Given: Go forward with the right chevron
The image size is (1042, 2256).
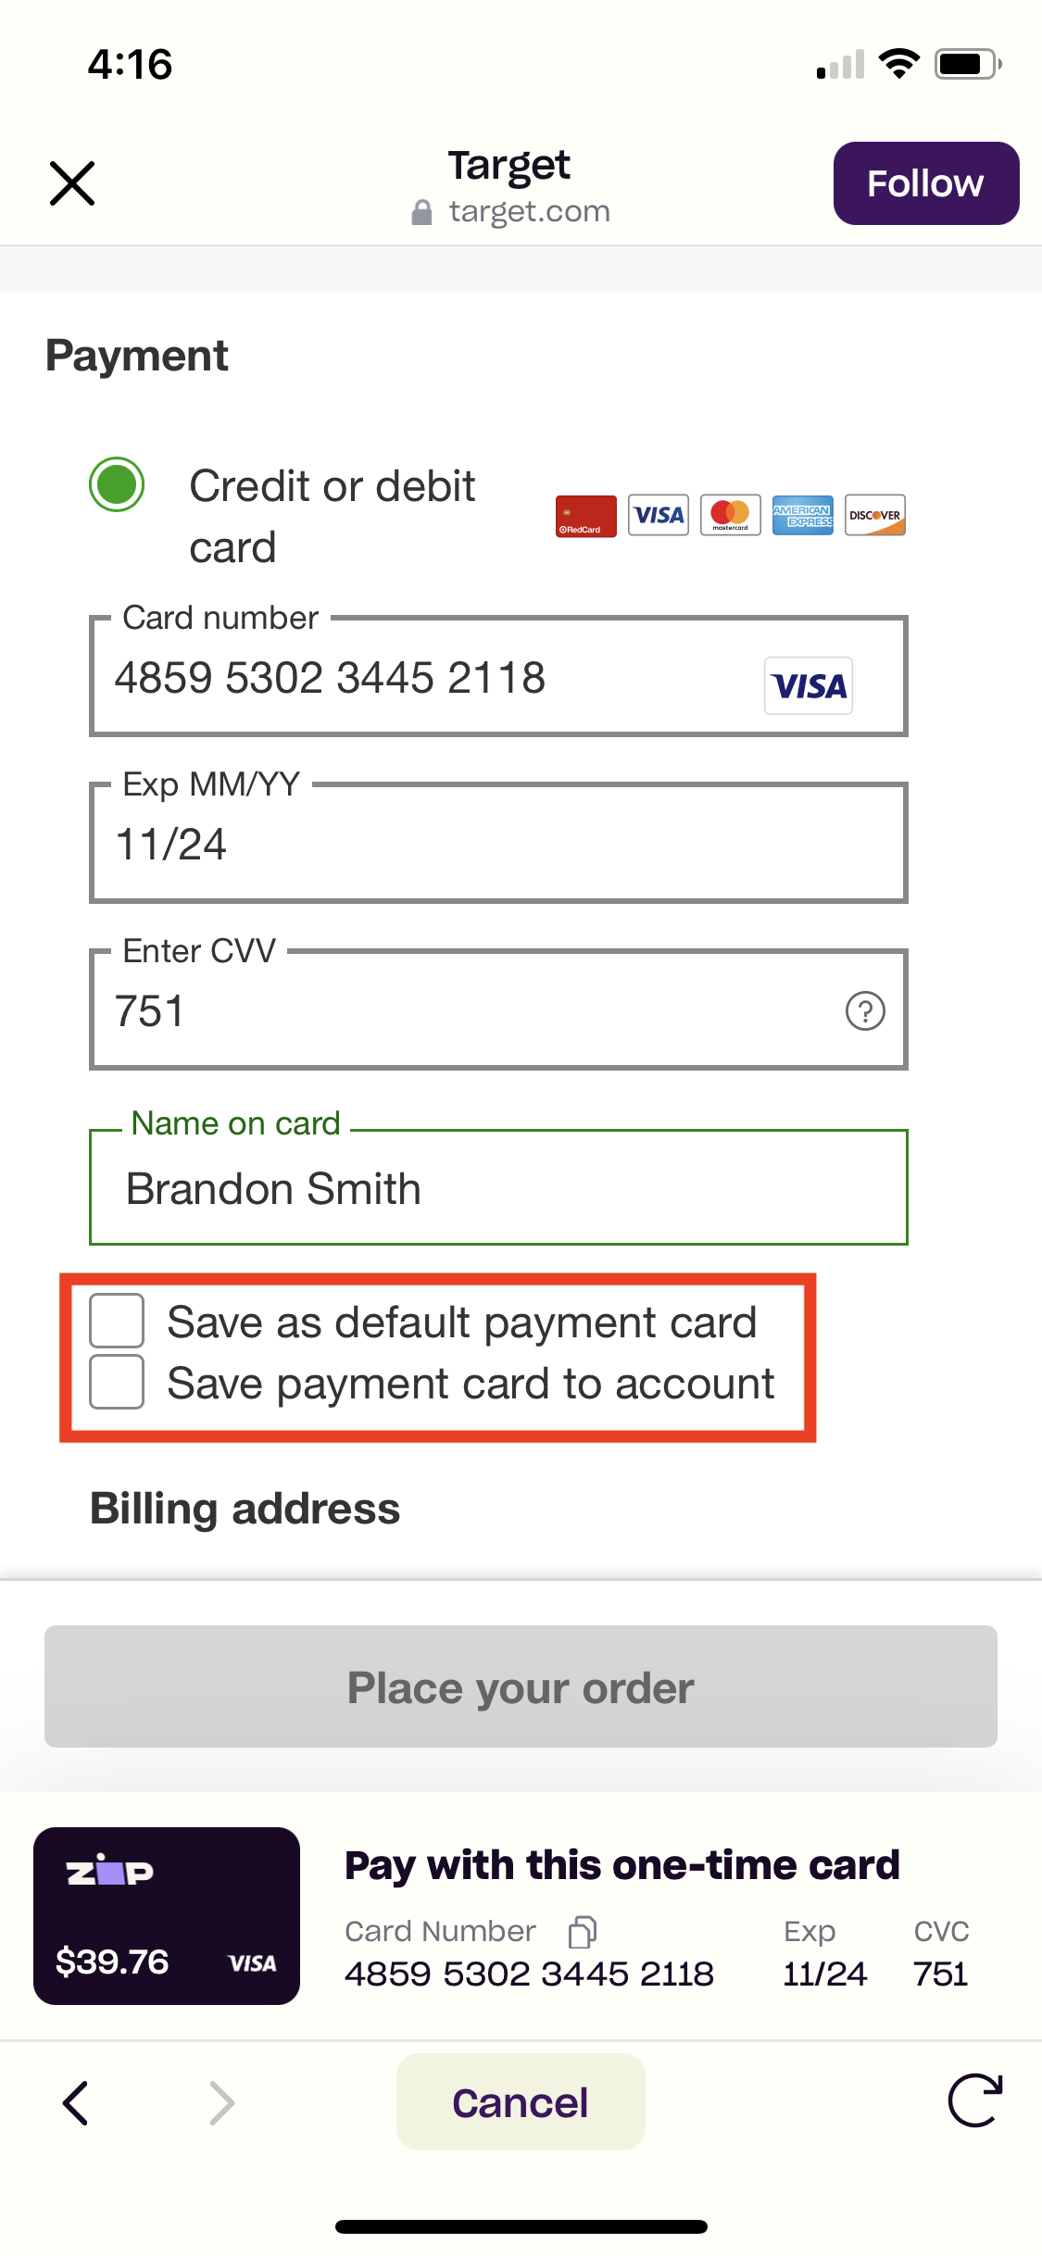Looking at the screenshot, I should tap(222, 2102).
